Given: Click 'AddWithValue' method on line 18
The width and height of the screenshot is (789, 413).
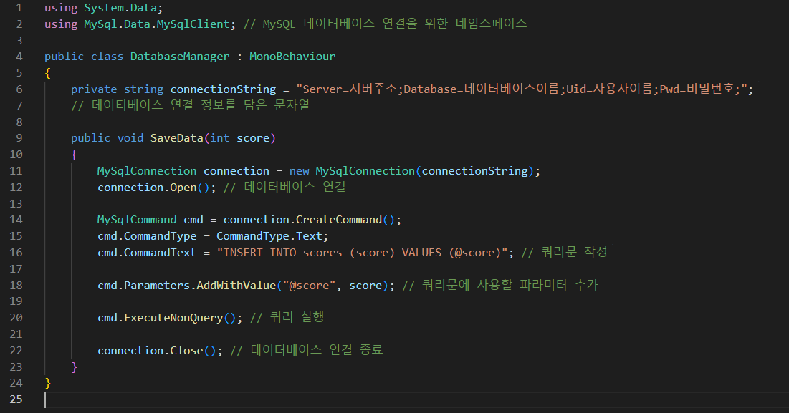Looking at the screenshot, I should pyautogui.click(x=236, y=286).
